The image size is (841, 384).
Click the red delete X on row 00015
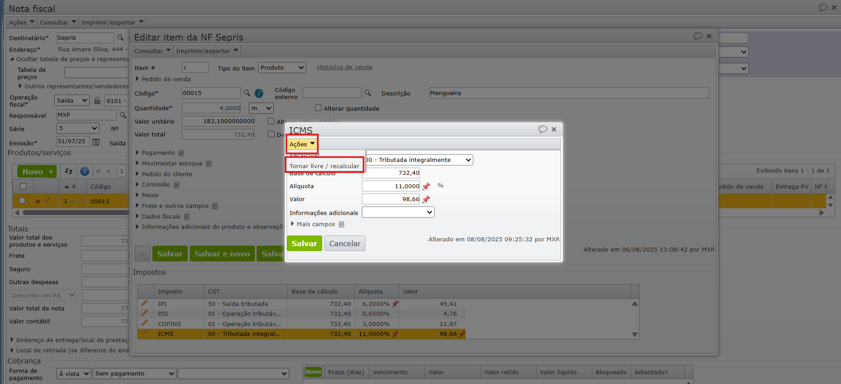[x=38, y=201]
